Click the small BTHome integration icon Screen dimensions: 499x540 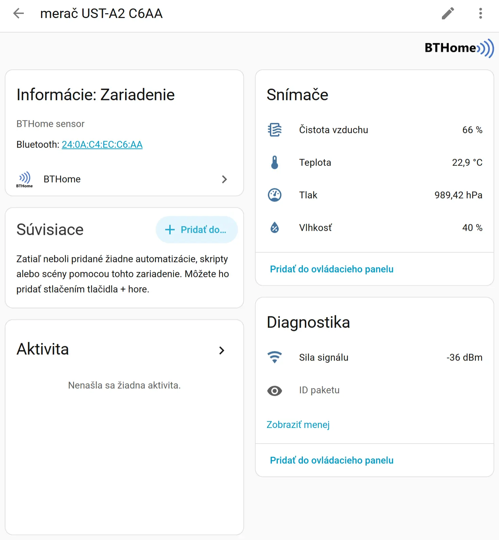(x=24, y=179)
